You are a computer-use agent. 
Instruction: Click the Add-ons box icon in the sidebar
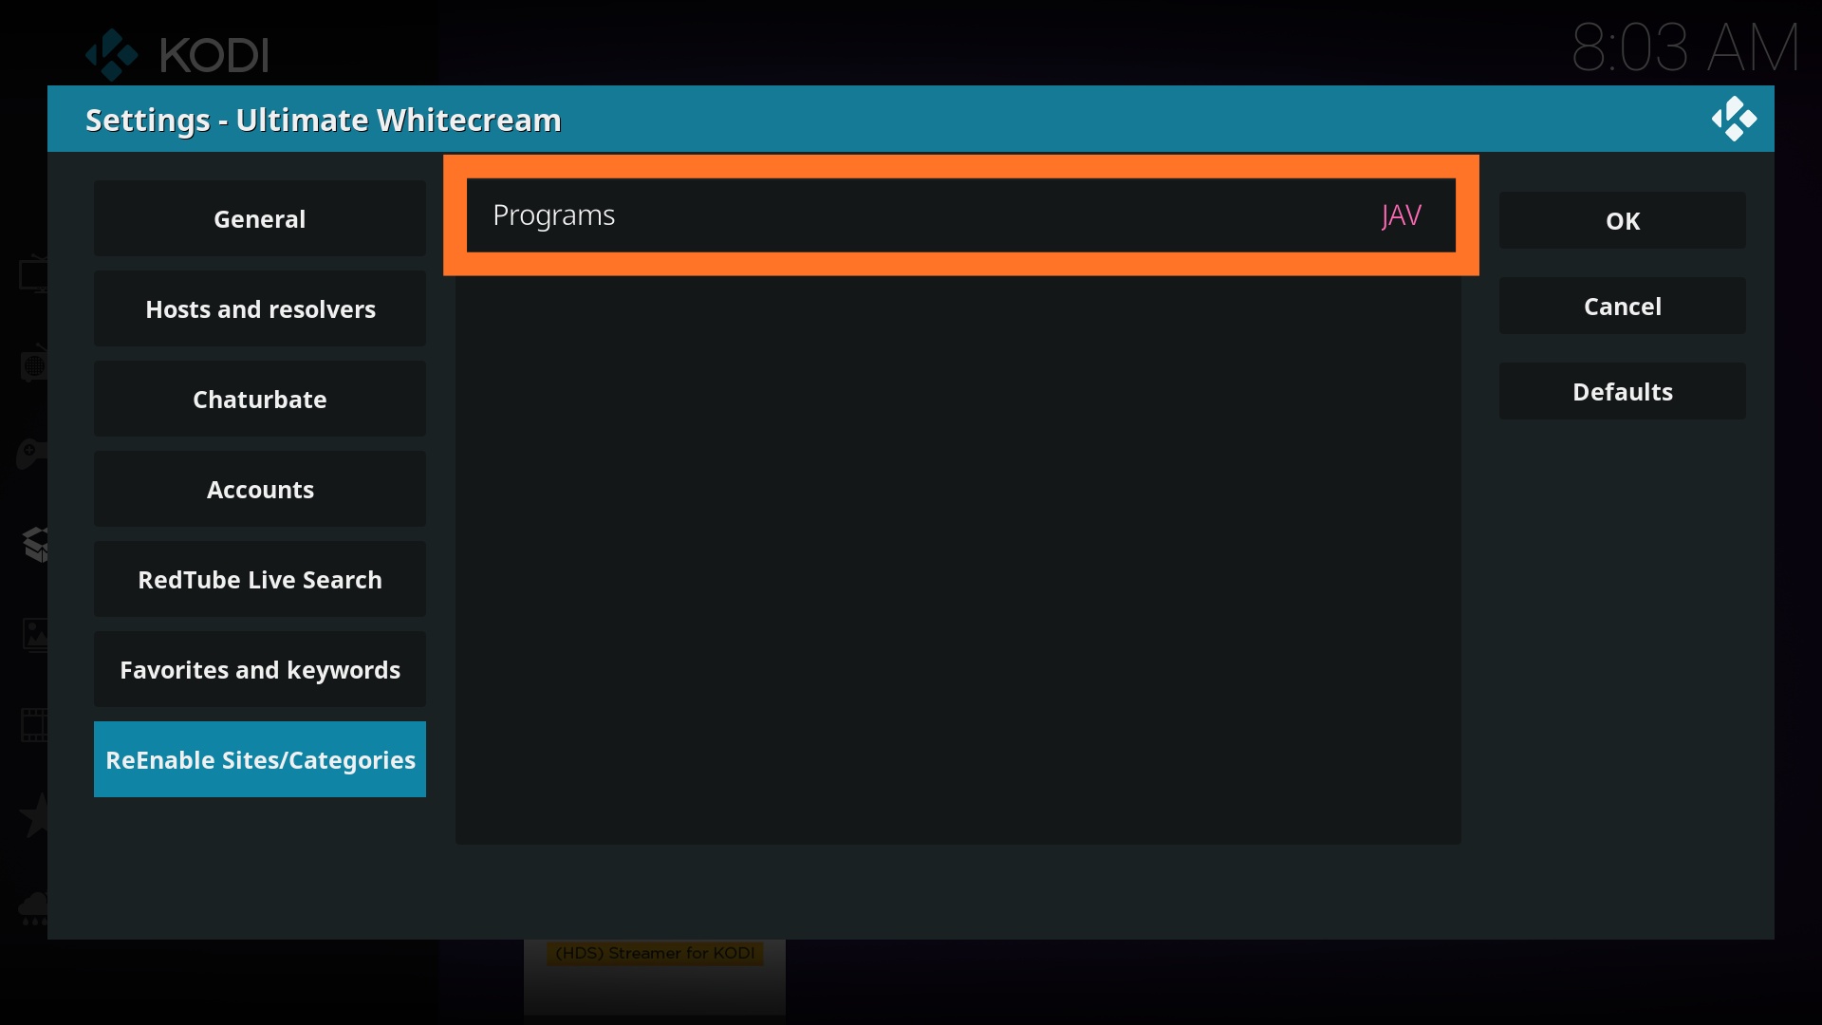pos(36,544)
